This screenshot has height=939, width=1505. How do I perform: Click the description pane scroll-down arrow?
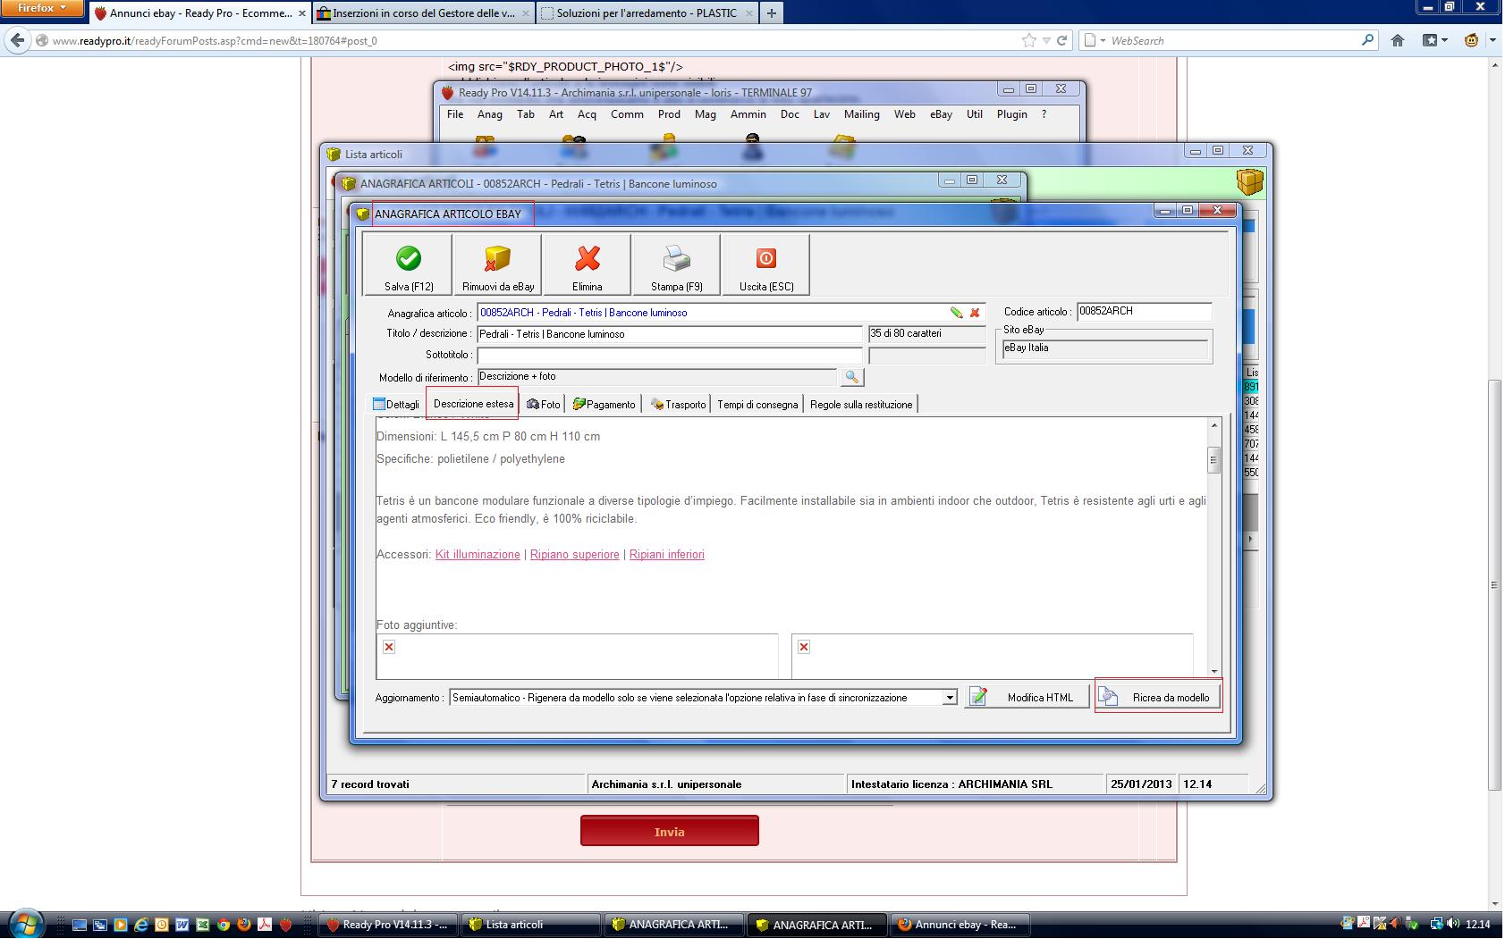click(1213, 671)
